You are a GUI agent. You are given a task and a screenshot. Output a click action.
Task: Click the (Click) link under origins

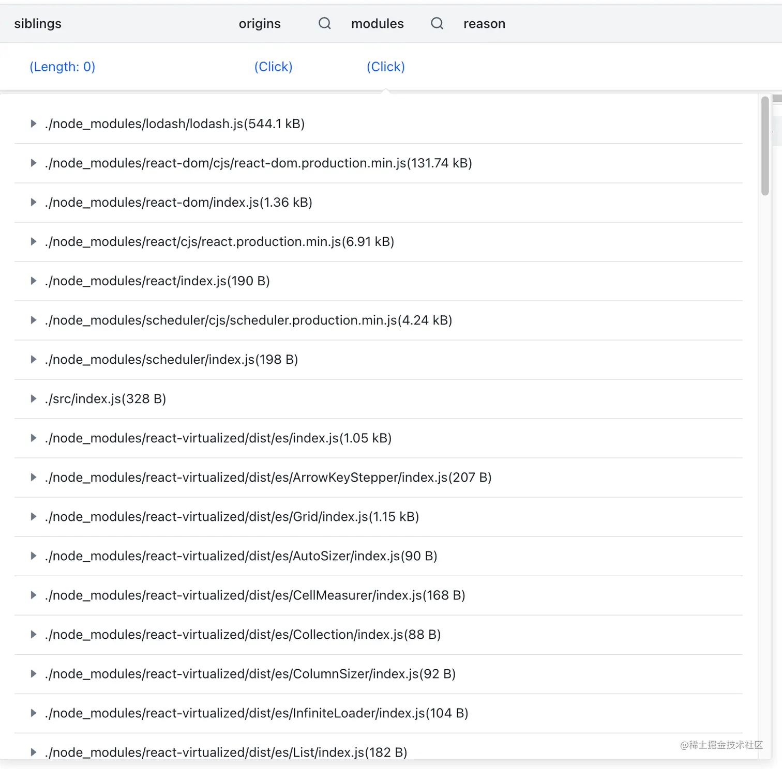click(x=273, y=67)
